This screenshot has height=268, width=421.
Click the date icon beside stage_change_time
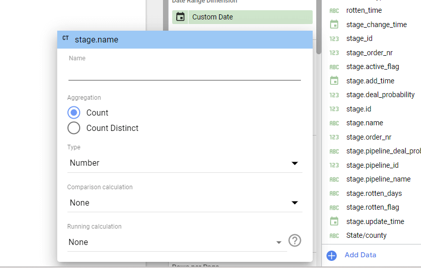[334, 25]
